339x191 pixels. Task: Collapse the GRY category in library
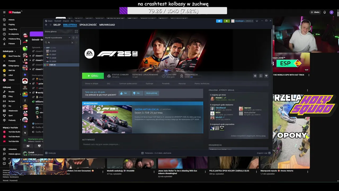coord(45,48)
